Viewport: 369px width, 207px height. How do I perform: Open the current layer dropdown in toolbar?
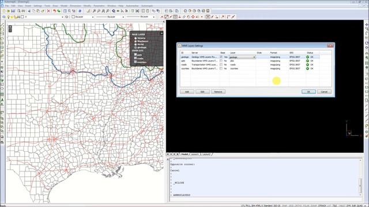coord(62,17)
